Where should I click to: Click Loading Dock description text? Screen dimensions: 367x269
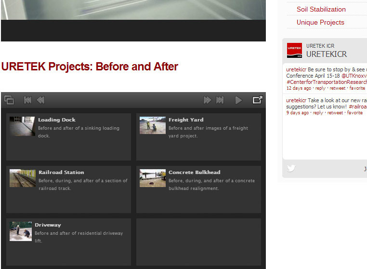click(x=79, y=132)
